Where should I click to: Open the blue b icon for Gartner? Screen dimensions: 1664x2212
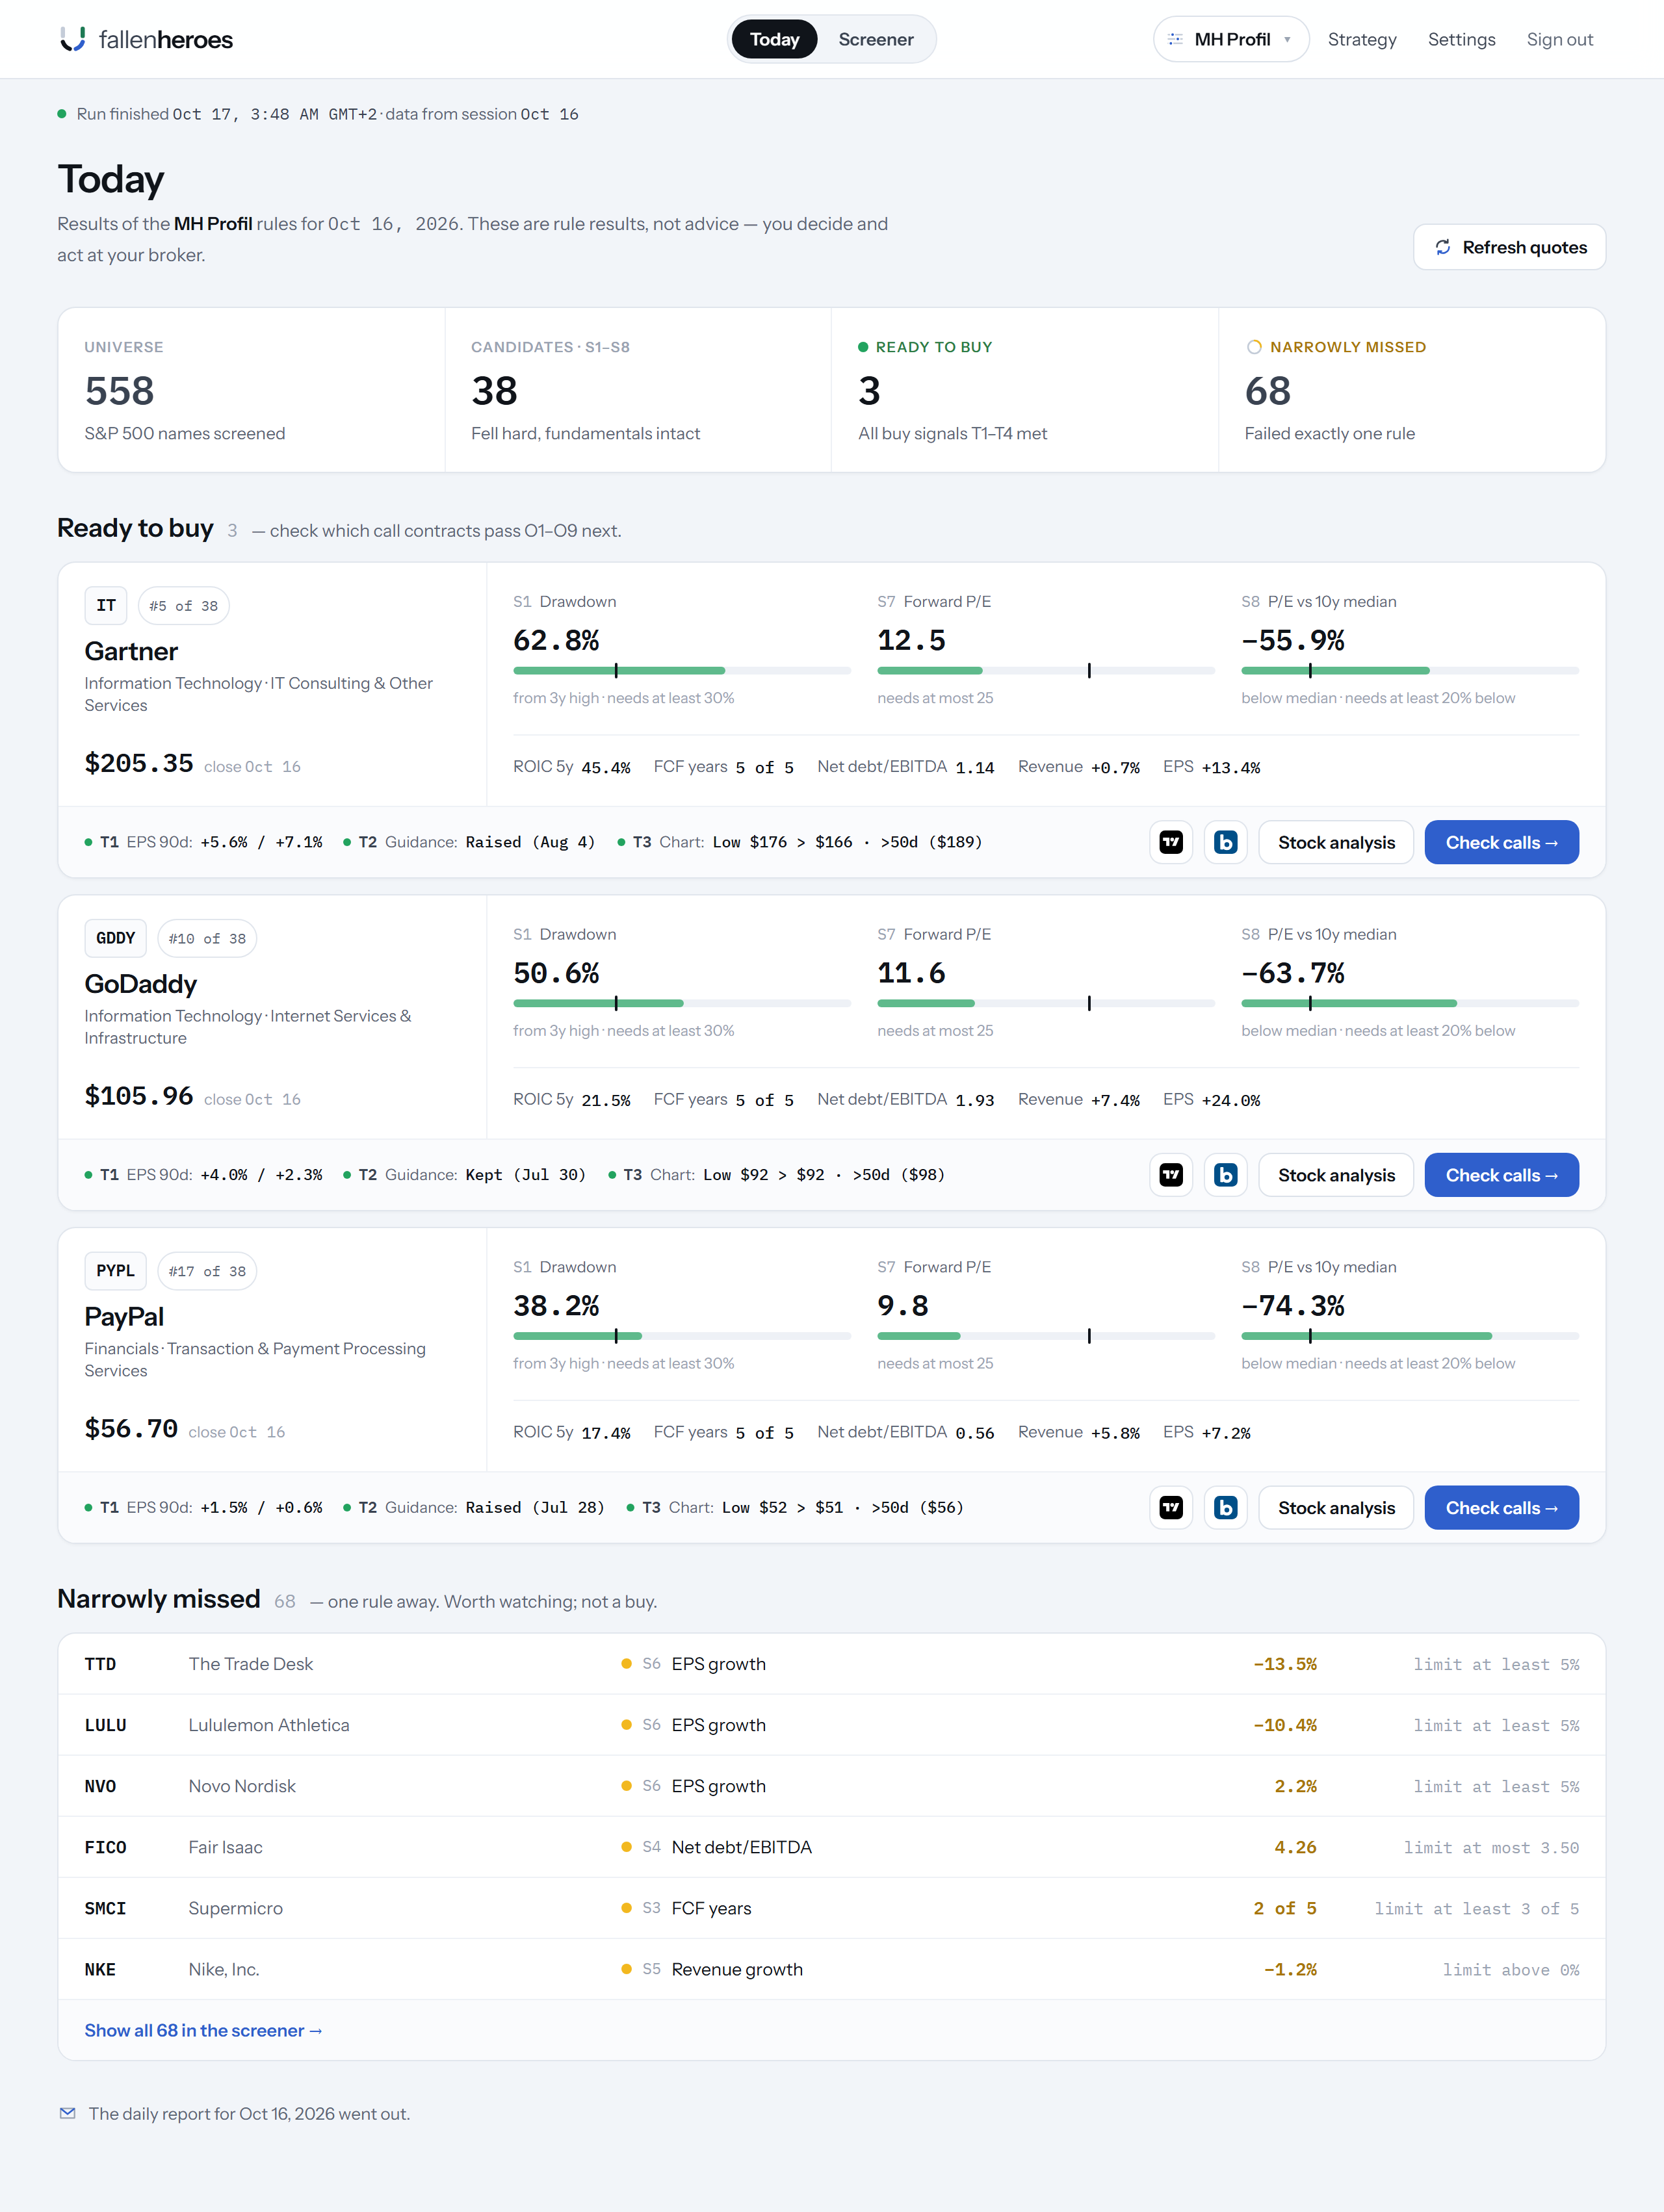pos(1225,842)
